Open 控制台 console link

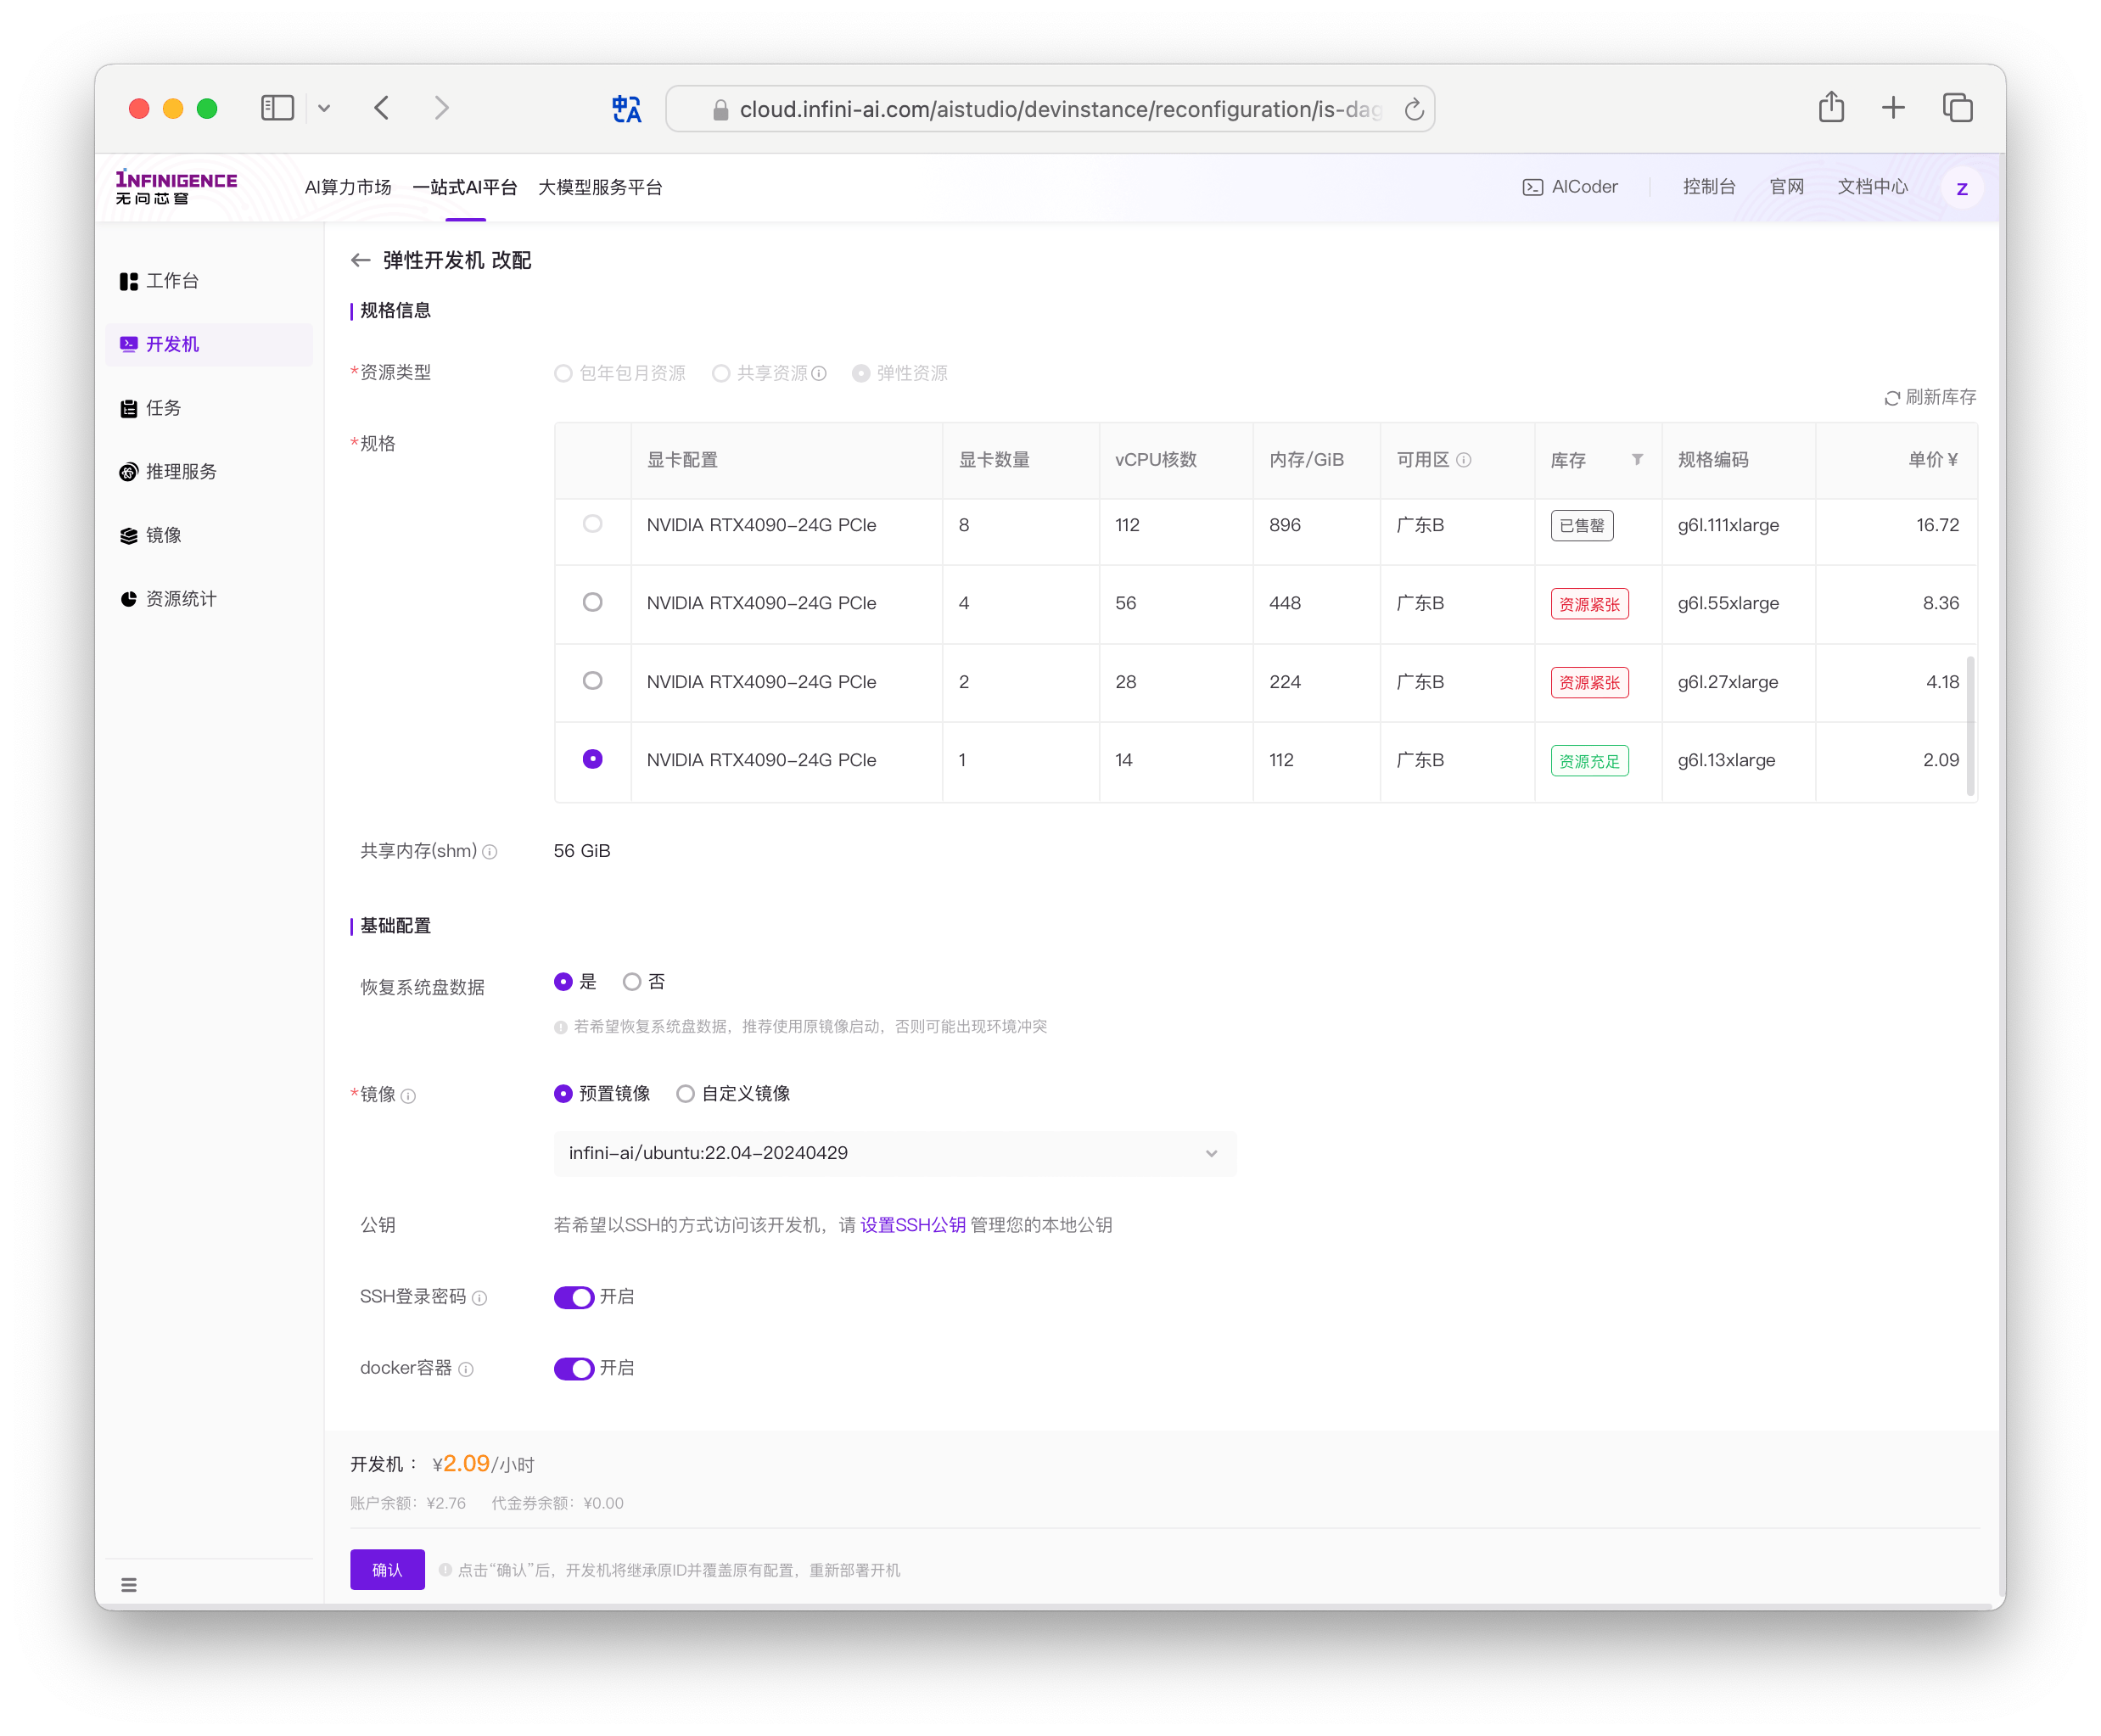pos(1708,187)
